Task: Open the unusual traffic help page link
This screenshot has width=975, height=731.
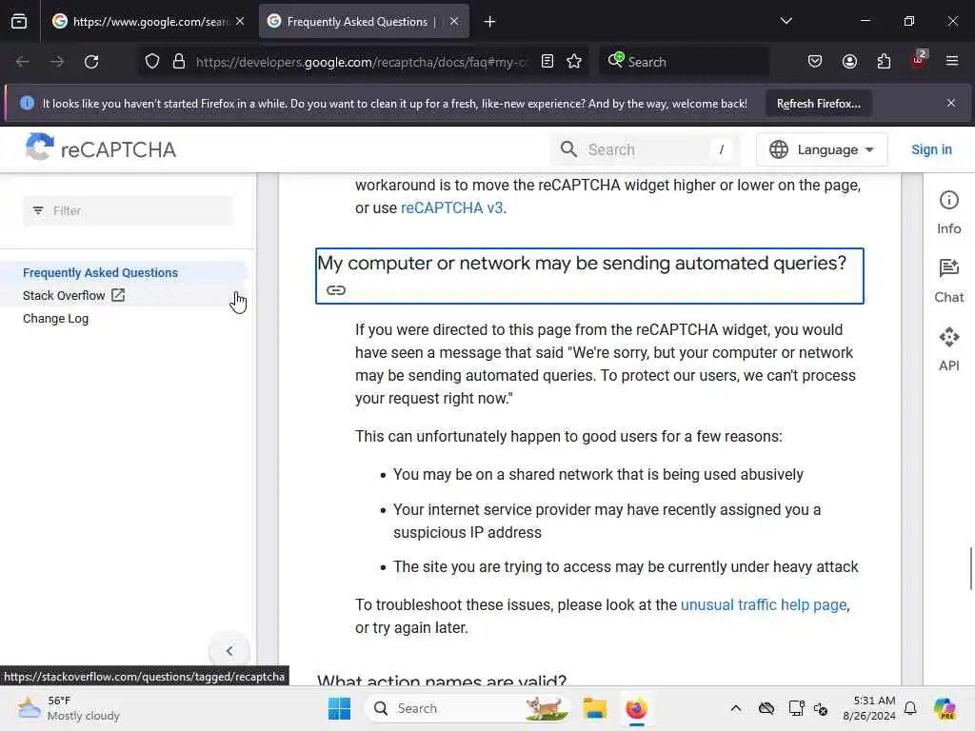Action: click(764, 604)
